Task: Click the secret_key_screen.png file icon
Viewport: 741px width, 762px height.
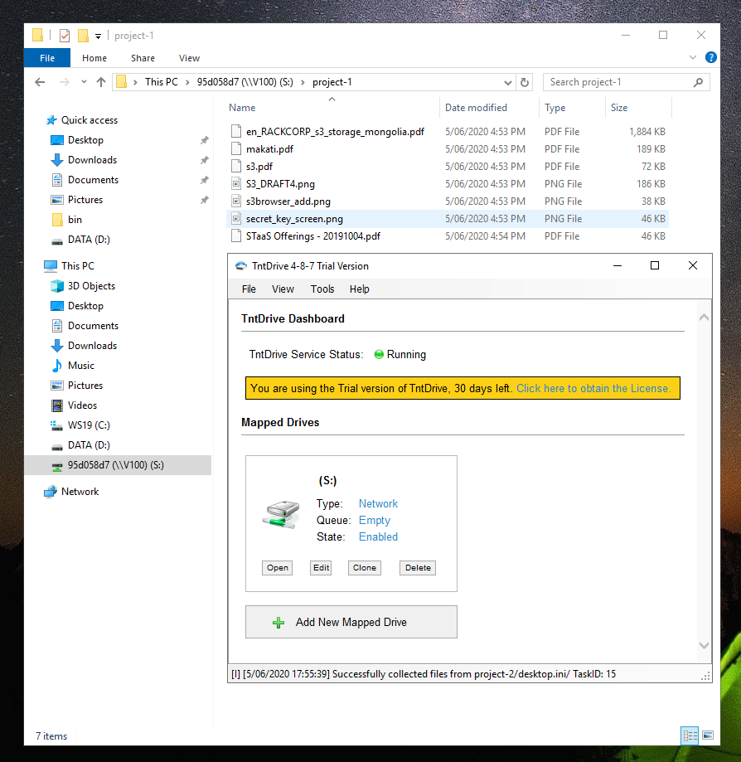Action: 236,219
